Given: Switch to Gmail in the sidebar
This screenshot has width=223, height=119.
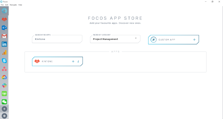Looking at the screenshot, I should point(4,36).
